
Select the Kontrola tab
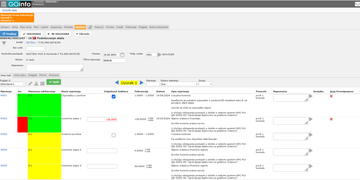pyautogui.click(x=80, y=27)
